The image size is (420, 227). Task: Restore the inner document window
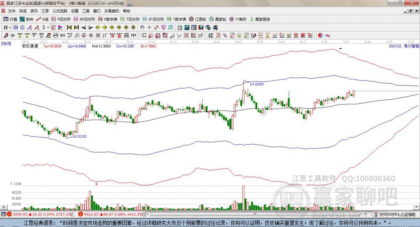point(411,11)
